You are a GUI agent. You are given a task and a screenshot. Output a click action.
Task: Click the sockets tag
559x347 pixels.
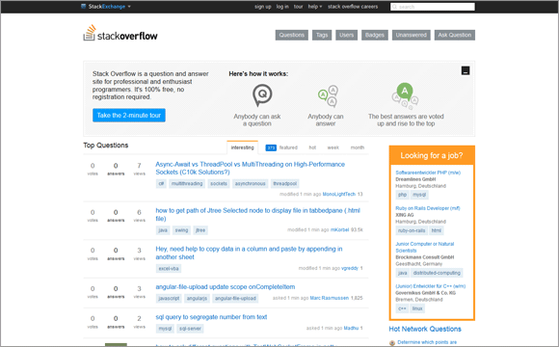[219, 184]
